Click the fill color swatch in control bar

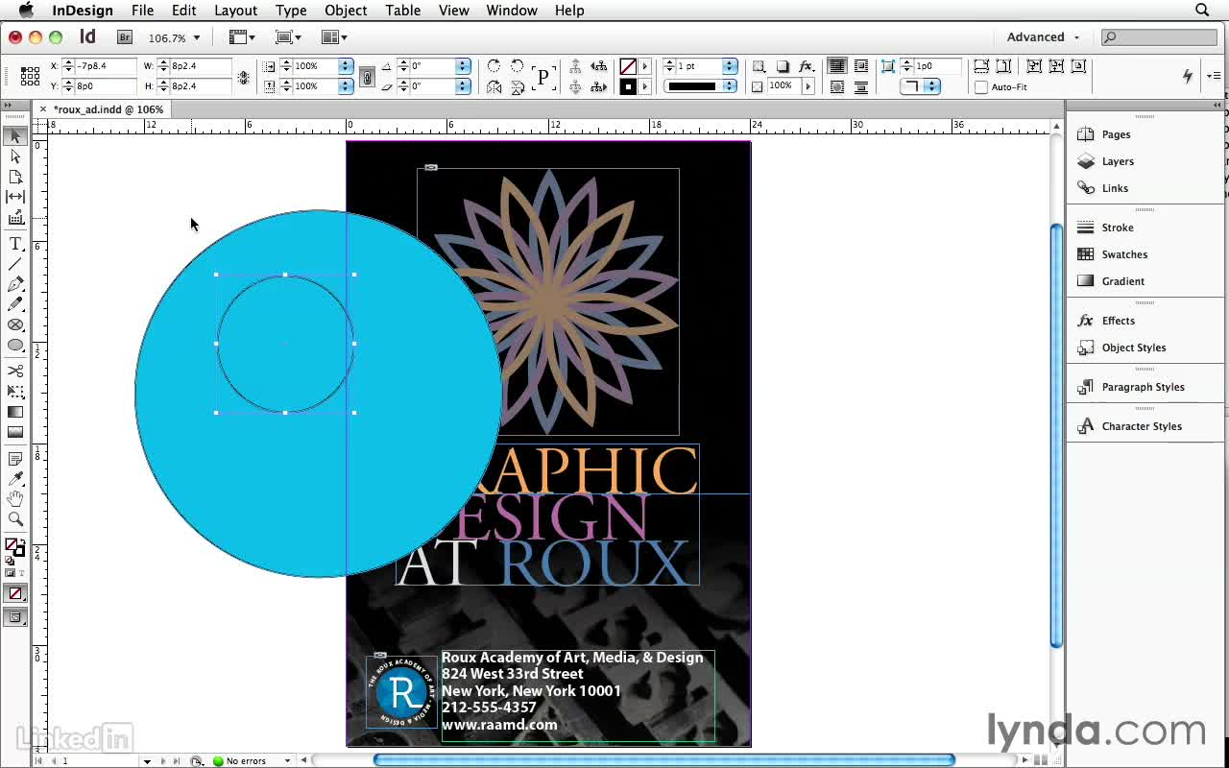point(628,66)
